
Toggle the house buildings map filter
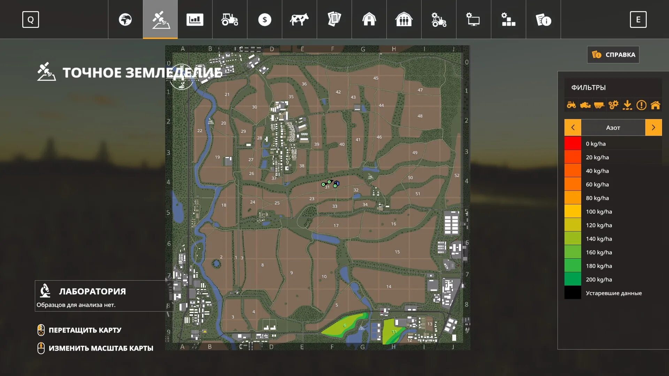(x=655, y=105)
